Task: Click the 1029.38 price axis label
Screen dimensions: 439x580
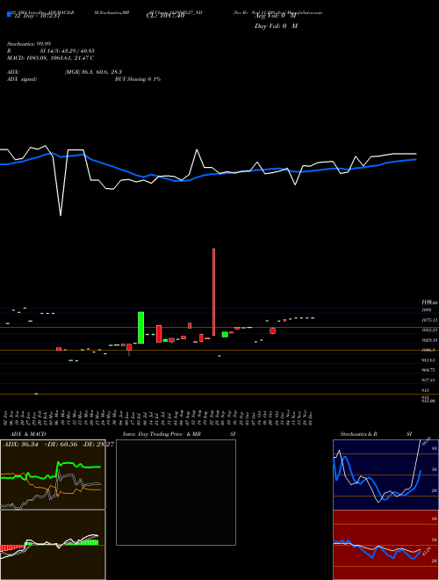Action: pos(428,340)
